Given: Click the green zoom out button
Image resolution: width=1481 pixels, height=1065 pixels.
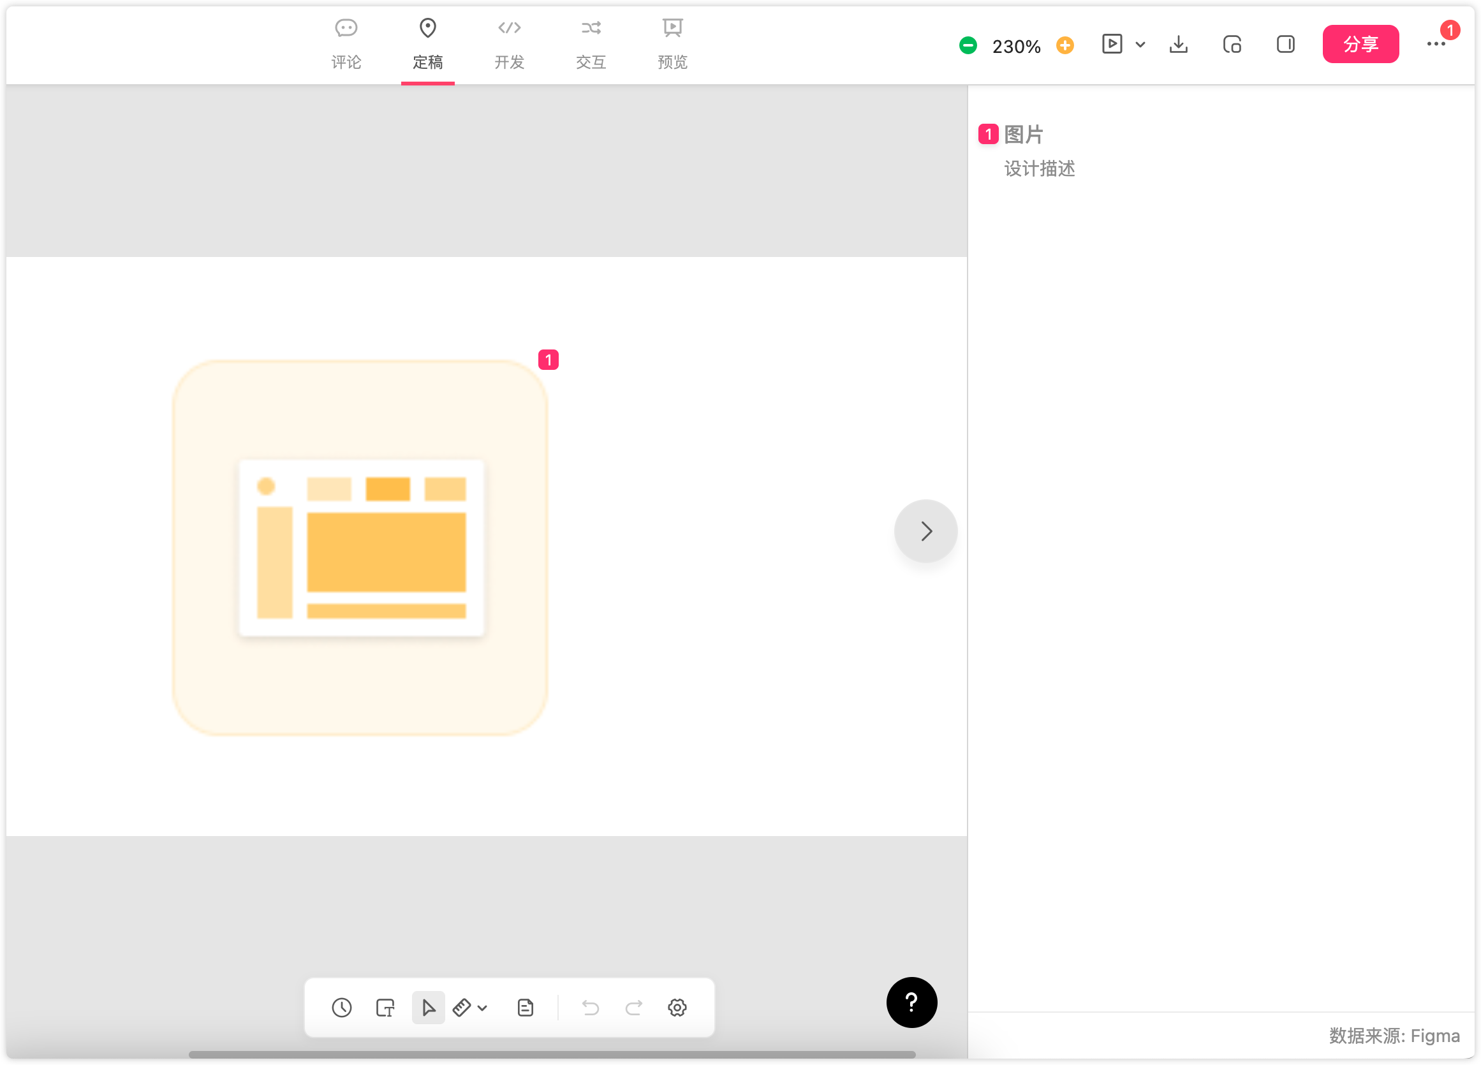Looking at the screenshot, I should click(x=968, y=46).
